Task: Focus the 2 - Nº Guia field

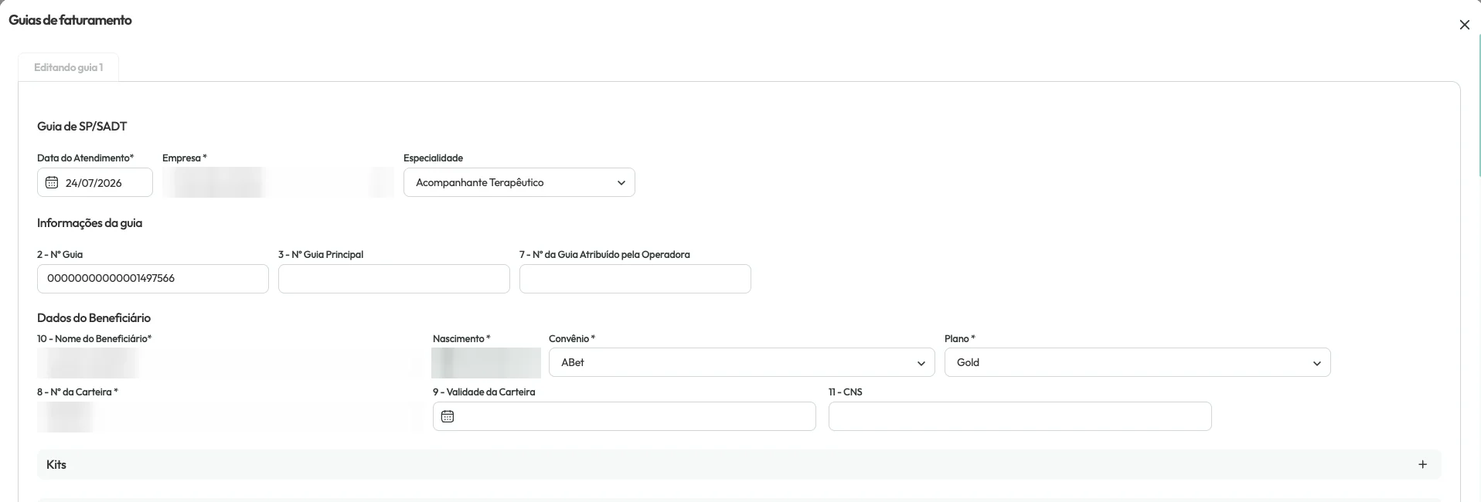Action: 153,279
